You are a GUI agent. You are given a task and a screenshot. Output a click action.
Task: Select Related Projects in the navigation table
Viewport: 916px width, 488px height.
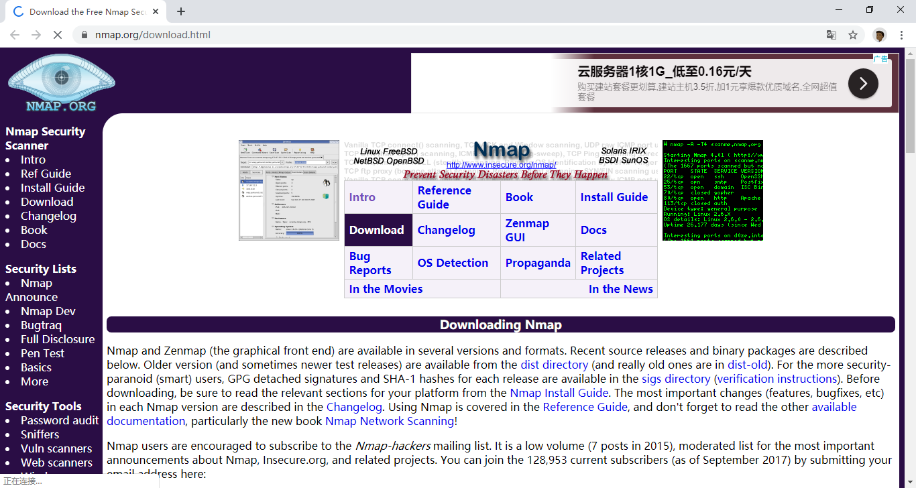602,263
